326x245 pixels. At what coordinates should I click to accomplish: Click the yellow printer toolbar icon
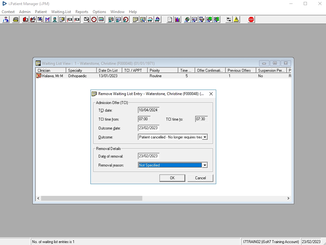tap(16, 19)
